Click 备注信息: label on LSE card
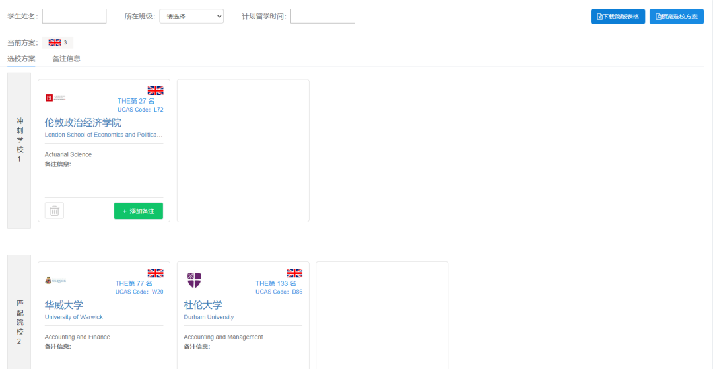The height and width of the screenshot is (369, 713). click(57, 164)
